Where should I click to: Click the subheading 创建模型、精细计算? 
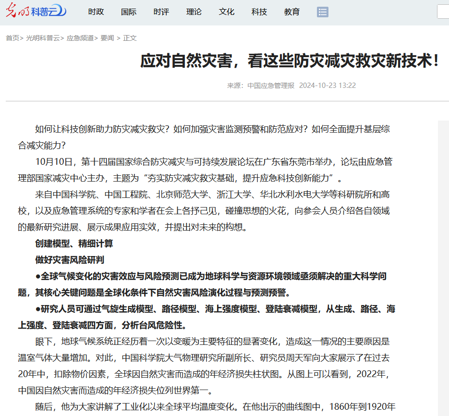(x=74, y=244)
